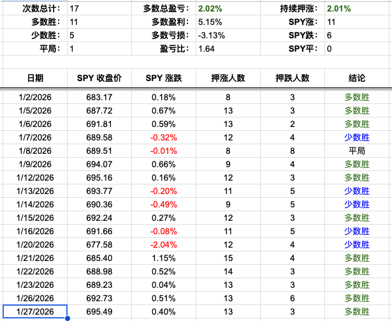Click the 押涨人数 column header
Viewport: 392px width, 321px height.
(x=228, y=78)
